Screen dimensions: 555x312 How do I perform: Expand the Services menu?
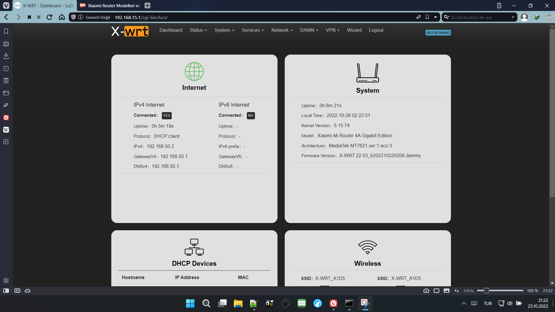click(x=253, y=30)
